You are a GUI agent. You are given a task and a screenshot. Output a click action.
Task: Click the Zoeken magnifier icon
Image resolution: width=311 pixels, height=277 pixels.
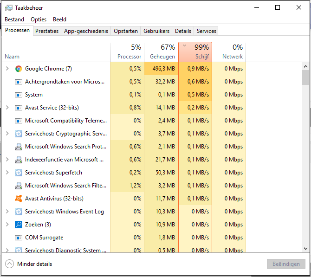pos(19,225)
